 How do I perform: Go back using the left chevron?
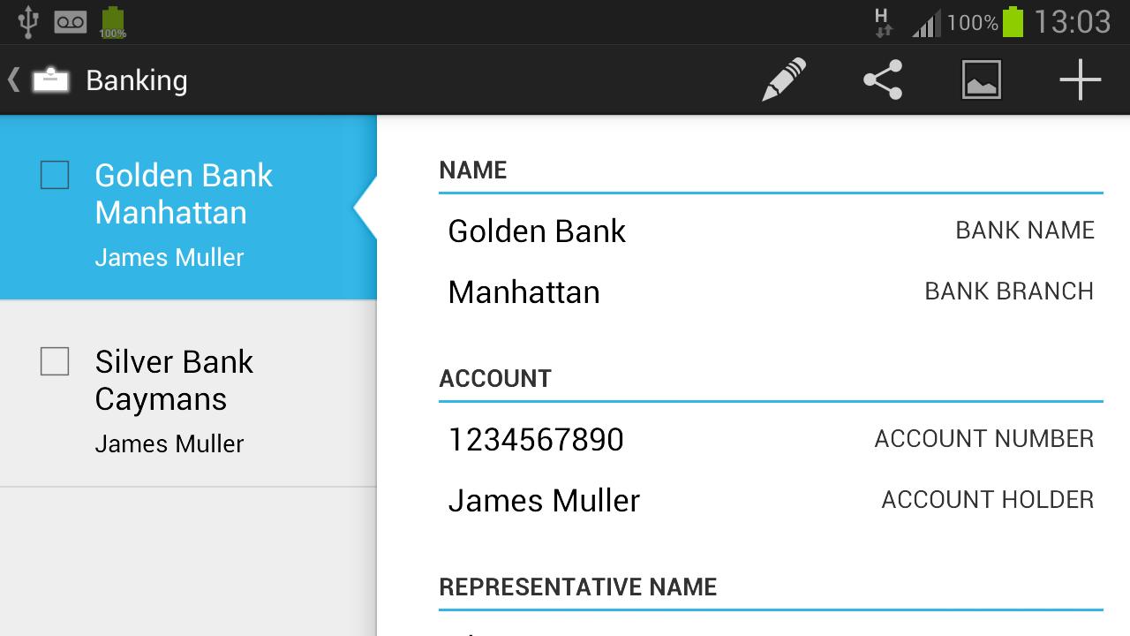13,80
